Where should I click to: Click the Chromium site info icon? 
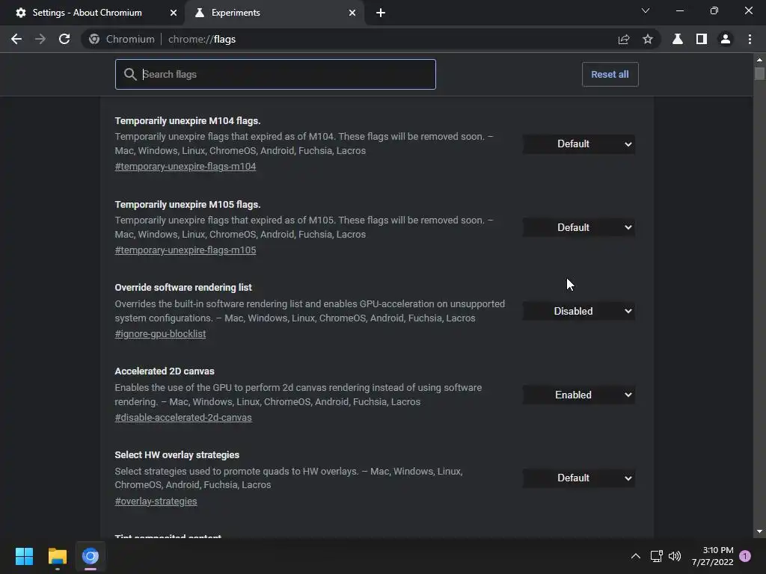[x=94, y=39]
